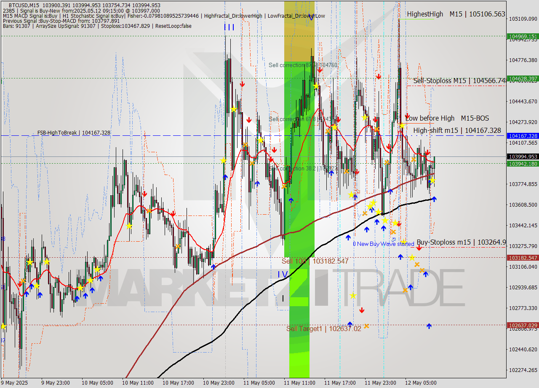Click the blue 104167.328 price tag on the axis
The image size is (539, 388).
click(522, 136)
